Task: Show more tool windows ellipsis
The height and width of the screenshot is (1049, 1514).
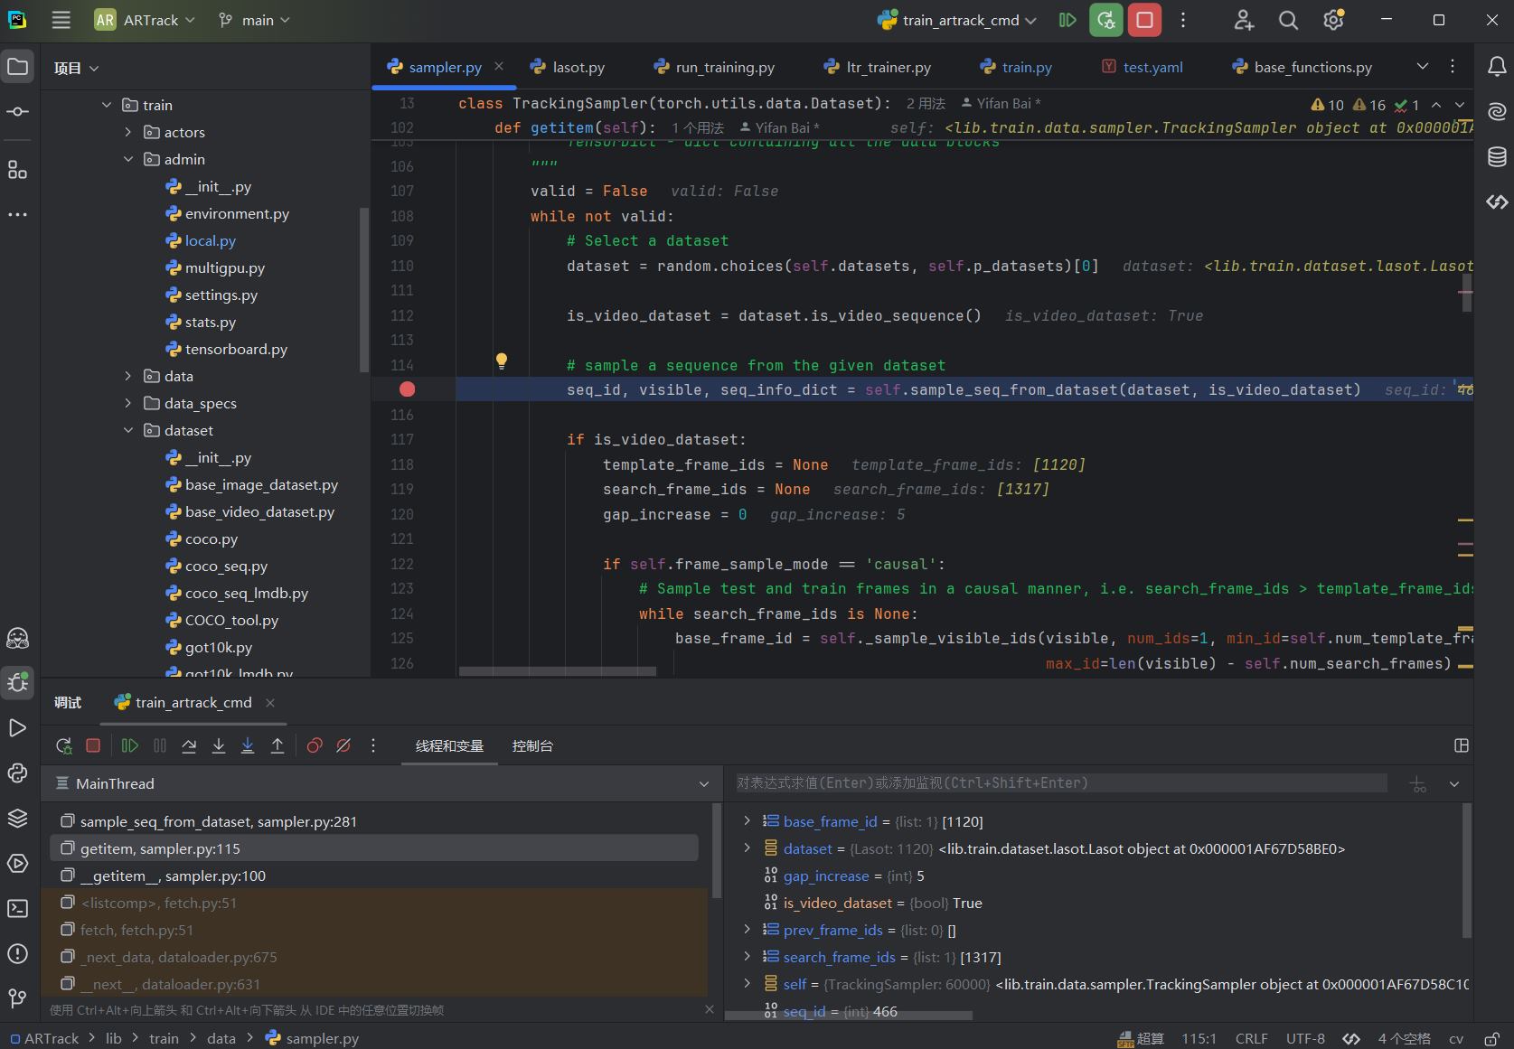Action: [x=17, y=215]
